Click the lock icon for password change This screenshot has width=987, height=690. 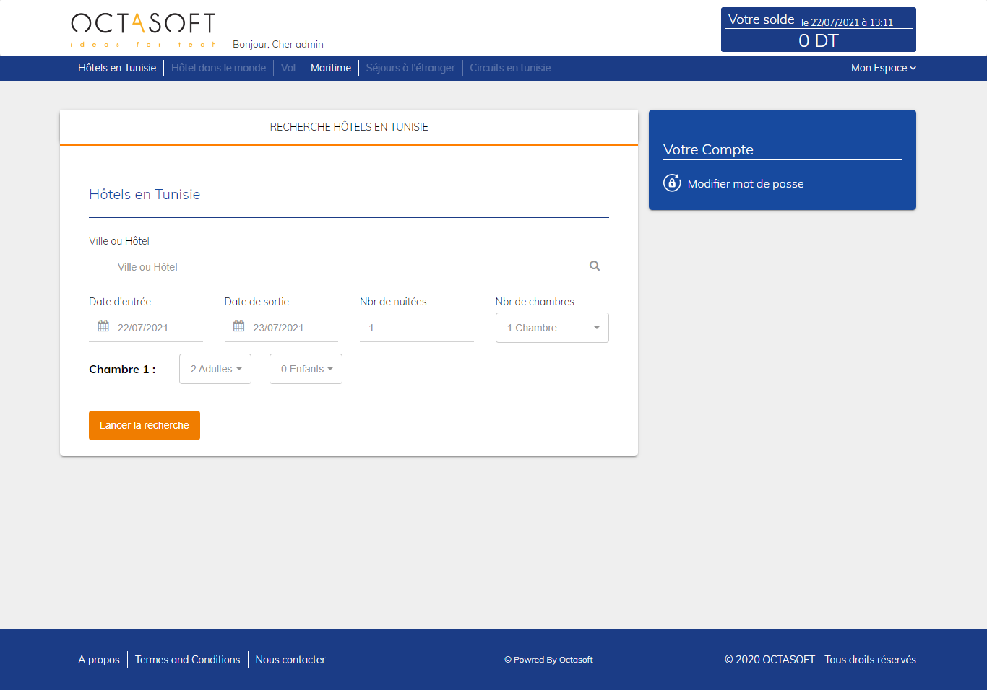[672, 183]
